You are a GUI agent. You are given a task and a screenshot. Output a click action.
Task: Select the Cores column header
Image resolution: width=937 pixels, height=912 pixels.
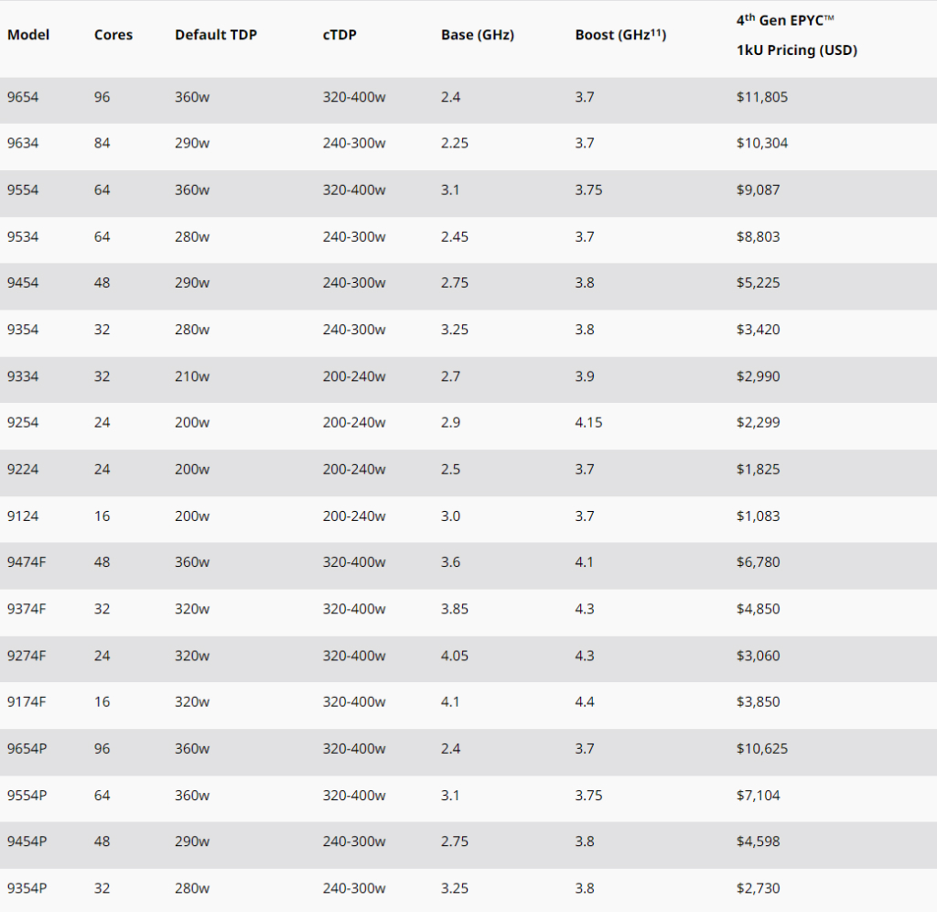[113, 35]
